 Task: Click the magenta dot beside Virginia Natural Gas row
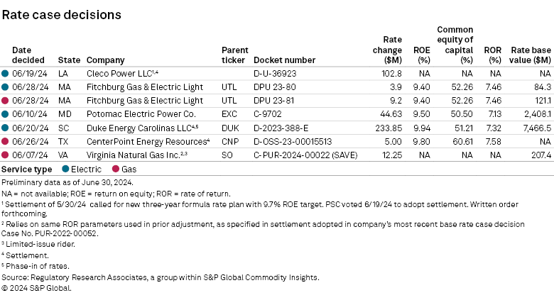(6, 154)
